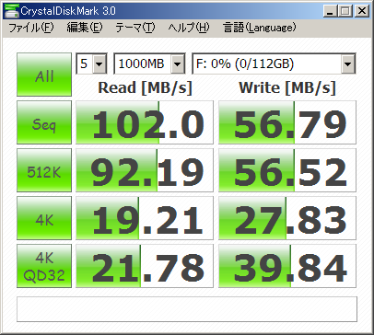Image resolution: width=374 pixels, height=335 pixels.
Task: Open the テーマ(T) menu
Action: (135, 28)
